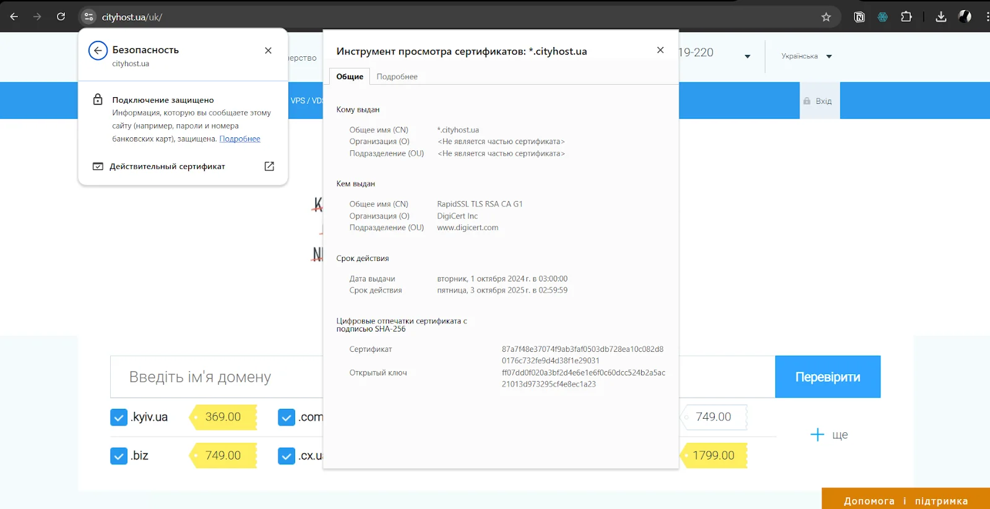
Task: Open the Notion extension icon
Action: [859, 17]
